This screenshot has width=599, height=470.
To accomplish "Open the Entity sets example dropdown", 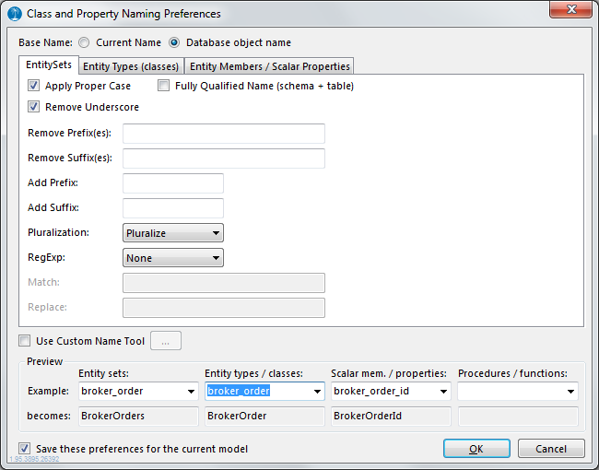I will coord(191,392).
